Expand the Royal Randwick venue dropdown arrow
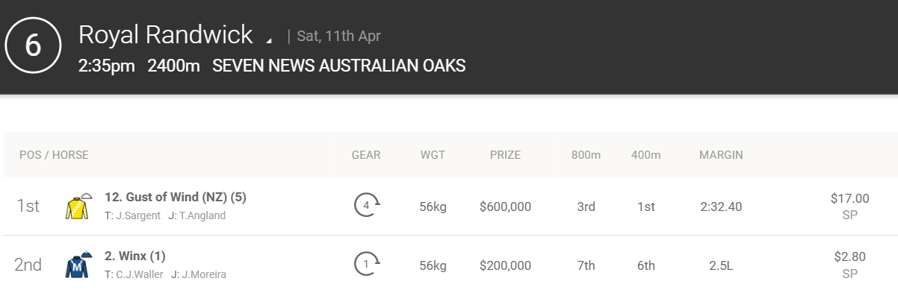 pyautogui.click(x=269, y=40)
